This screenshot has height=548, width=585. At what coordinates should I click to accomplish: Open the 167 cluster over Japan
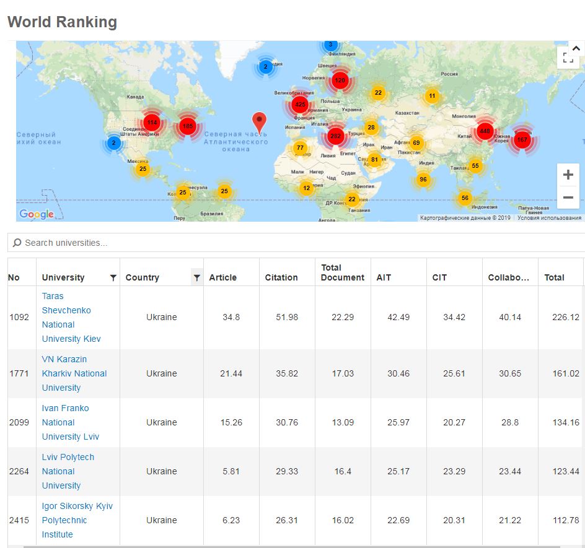[522, 140]
